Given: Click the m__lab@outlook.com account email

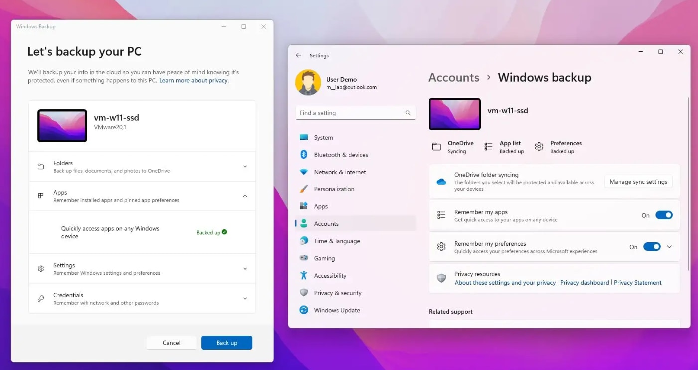Looking at the screenshot, I should (x=351, y=87).
